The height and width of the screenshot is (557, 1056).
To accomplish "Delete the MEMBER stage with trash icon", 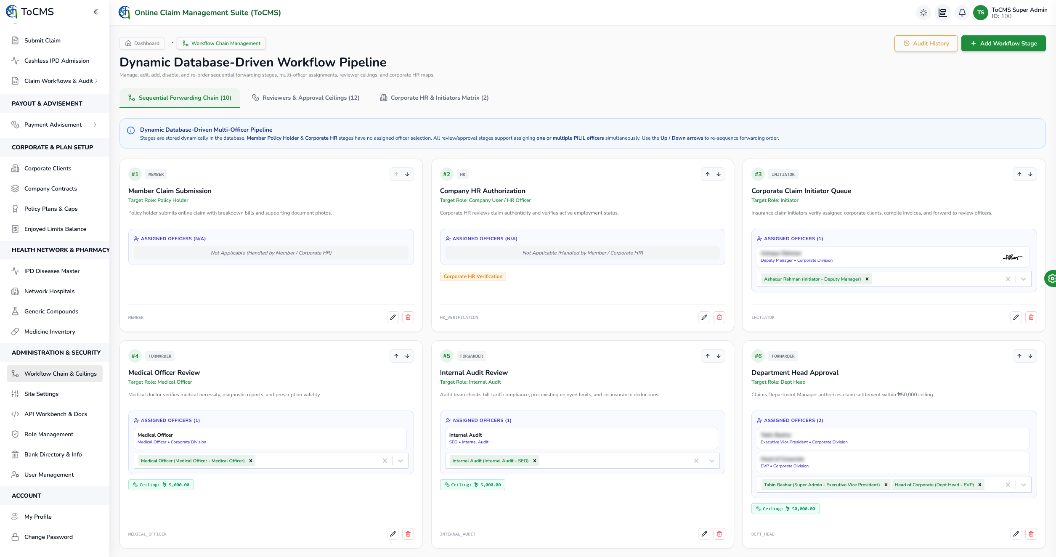I will pos(408,317).
